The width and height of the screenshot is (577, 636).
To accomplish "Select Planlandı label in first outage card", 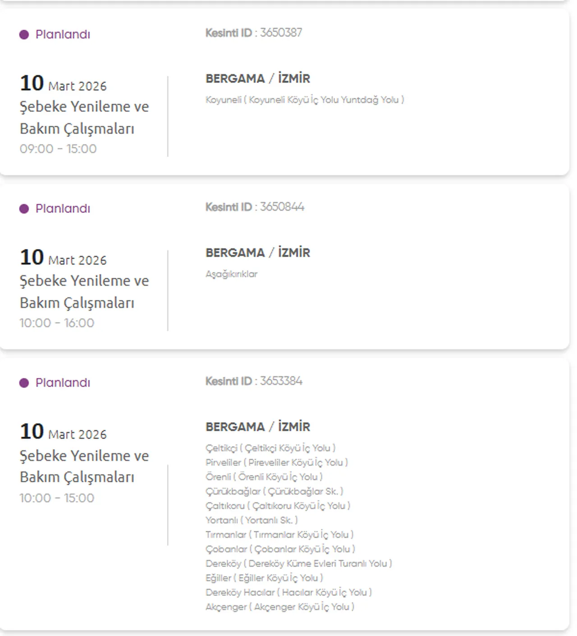I will [x=63, y=35].
